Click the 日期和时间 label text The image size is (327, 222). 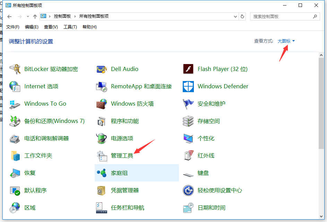212,208
